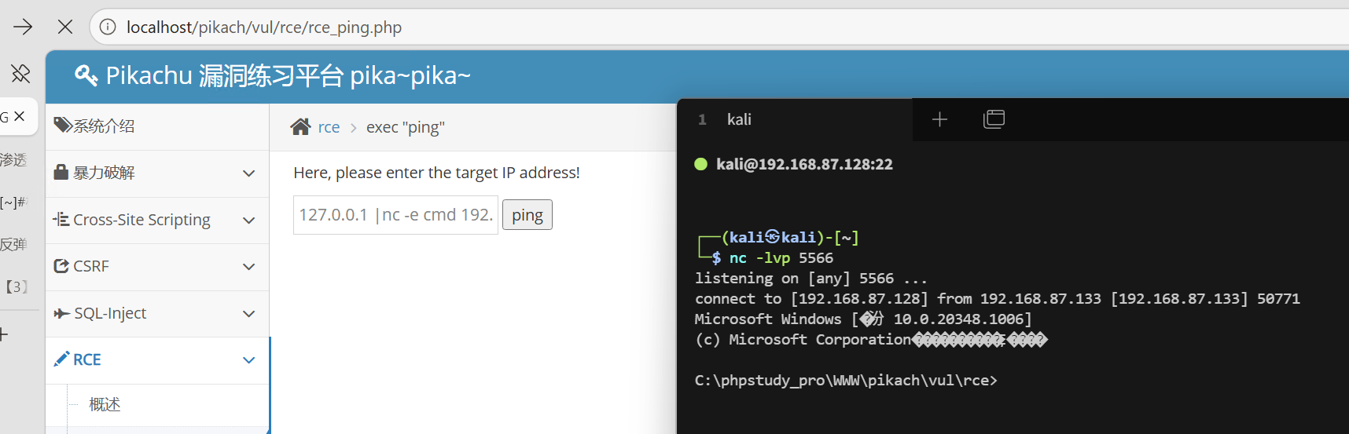Click the plus icon in left sidebar
This screenshot has height=434, width=1349.
point(3,335)
